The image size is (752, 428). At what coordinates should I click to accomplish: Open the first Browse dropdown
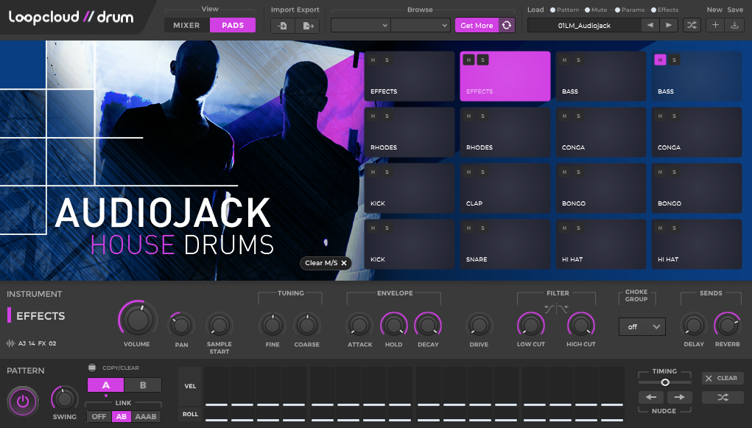click(x=361, y=26)
